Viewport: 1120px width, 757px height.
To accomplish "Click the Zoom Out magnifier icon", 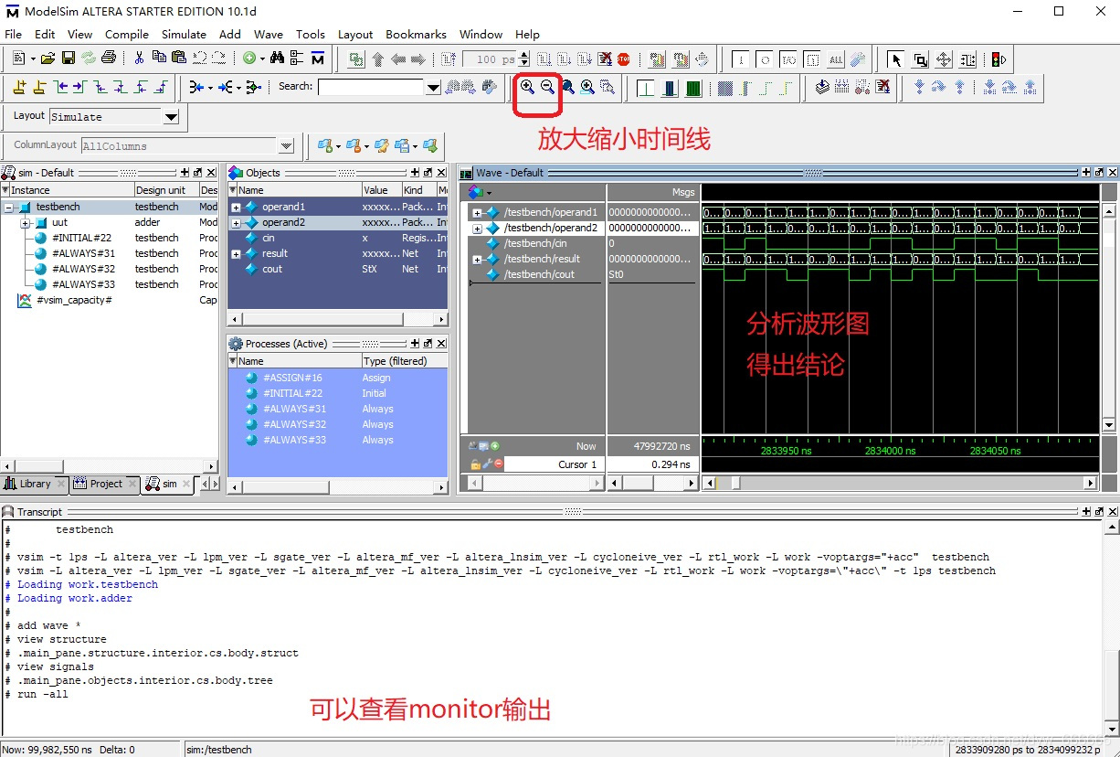I will (547, 87).
